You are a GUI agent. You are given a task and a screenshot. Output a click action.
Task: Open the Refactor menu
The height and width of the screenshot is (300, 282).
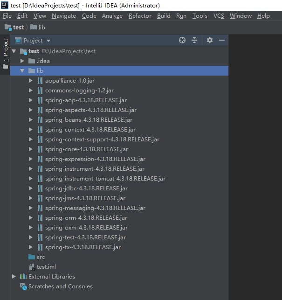[140, 16]
